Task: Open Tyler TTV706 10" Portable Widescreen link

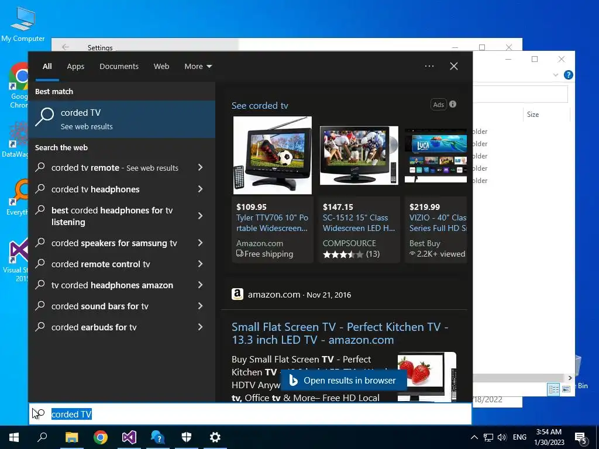Action: [x=273, y=223]
